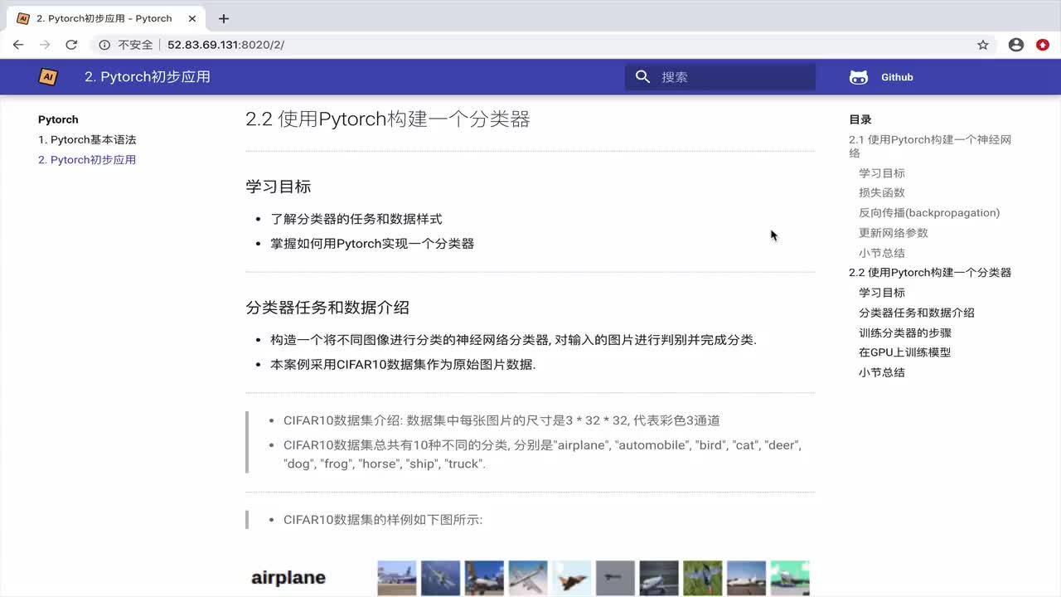Click the address bar URL field

(530, 45)
